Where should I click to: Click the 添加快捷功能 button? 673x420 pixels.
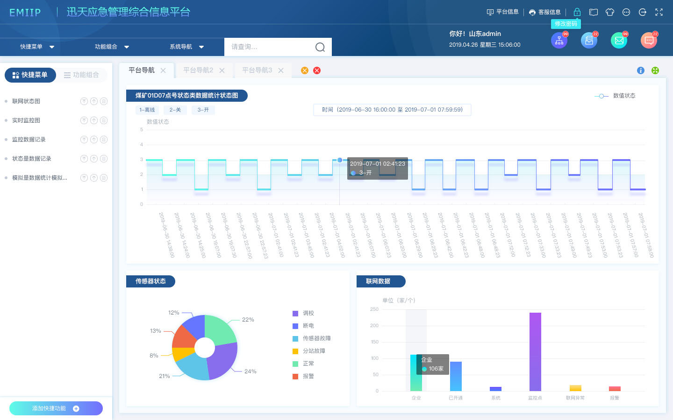tap(56, 408)
